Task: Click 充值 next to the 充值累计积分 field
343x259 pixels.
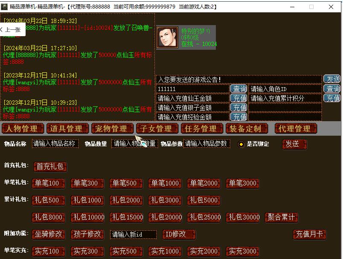Action: (x=332, y=98)
